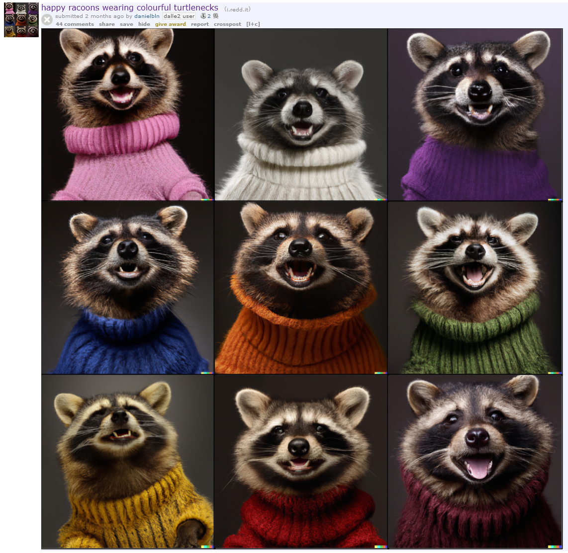The width and height of the screenshot is (568, 553).
Task: Click the 'dalle2 user' flair tag
Action: click(179, 16)
